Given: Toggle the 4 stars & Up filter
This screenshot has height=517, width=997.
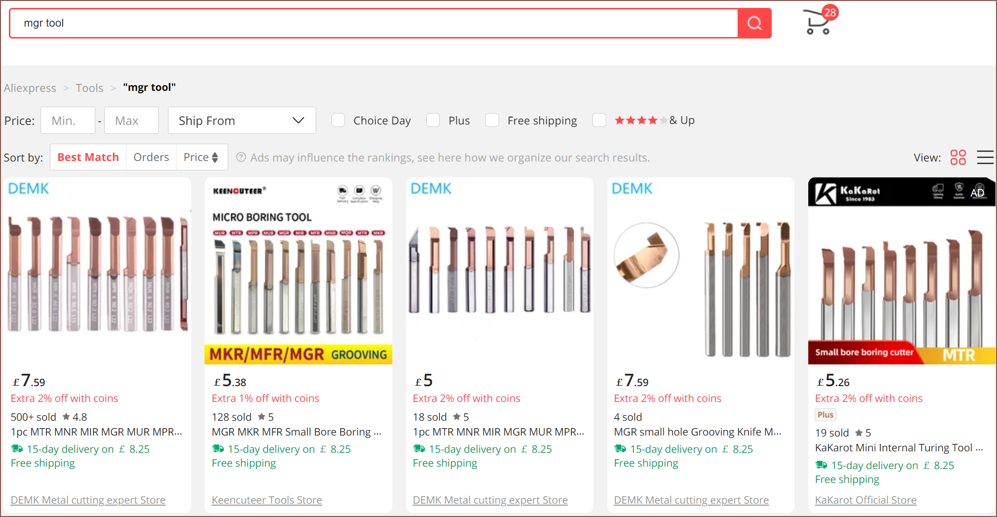Looking at the screenshot, I should coord(599,120).
